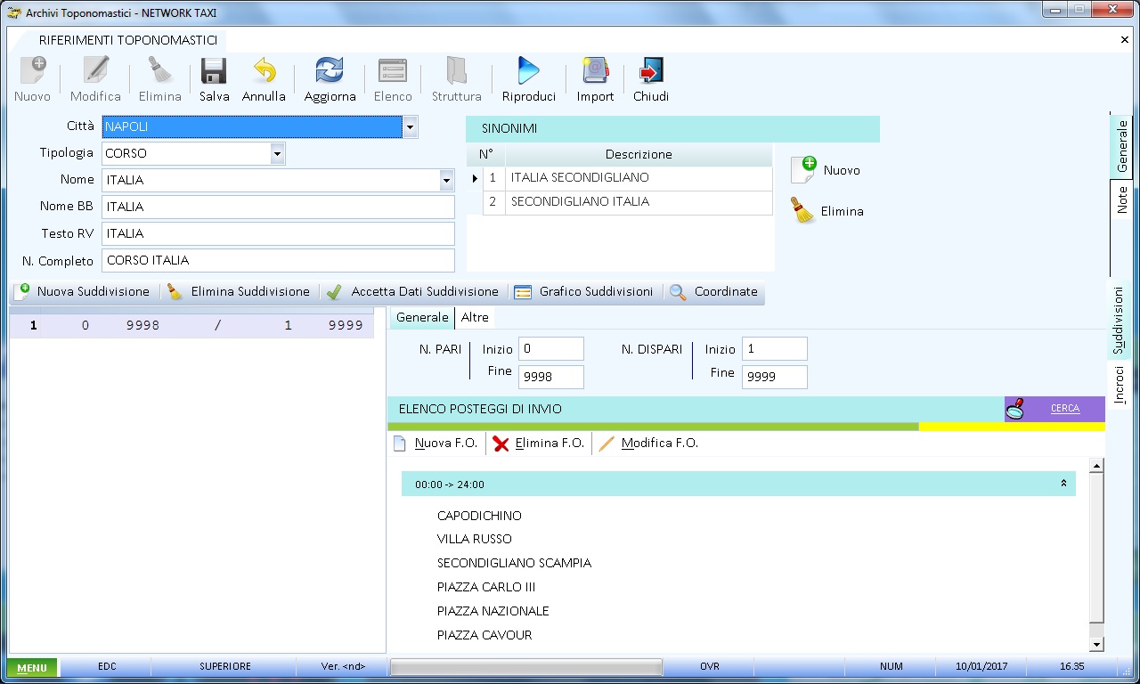Expand the Città dropdown list
The width and height of the screenshot is (1140, 684).
pos(410,127)
